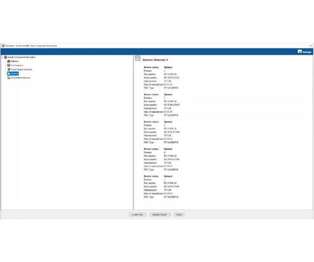Close the window using the title bar X
The image size is (314, 262).
(311, 45)
